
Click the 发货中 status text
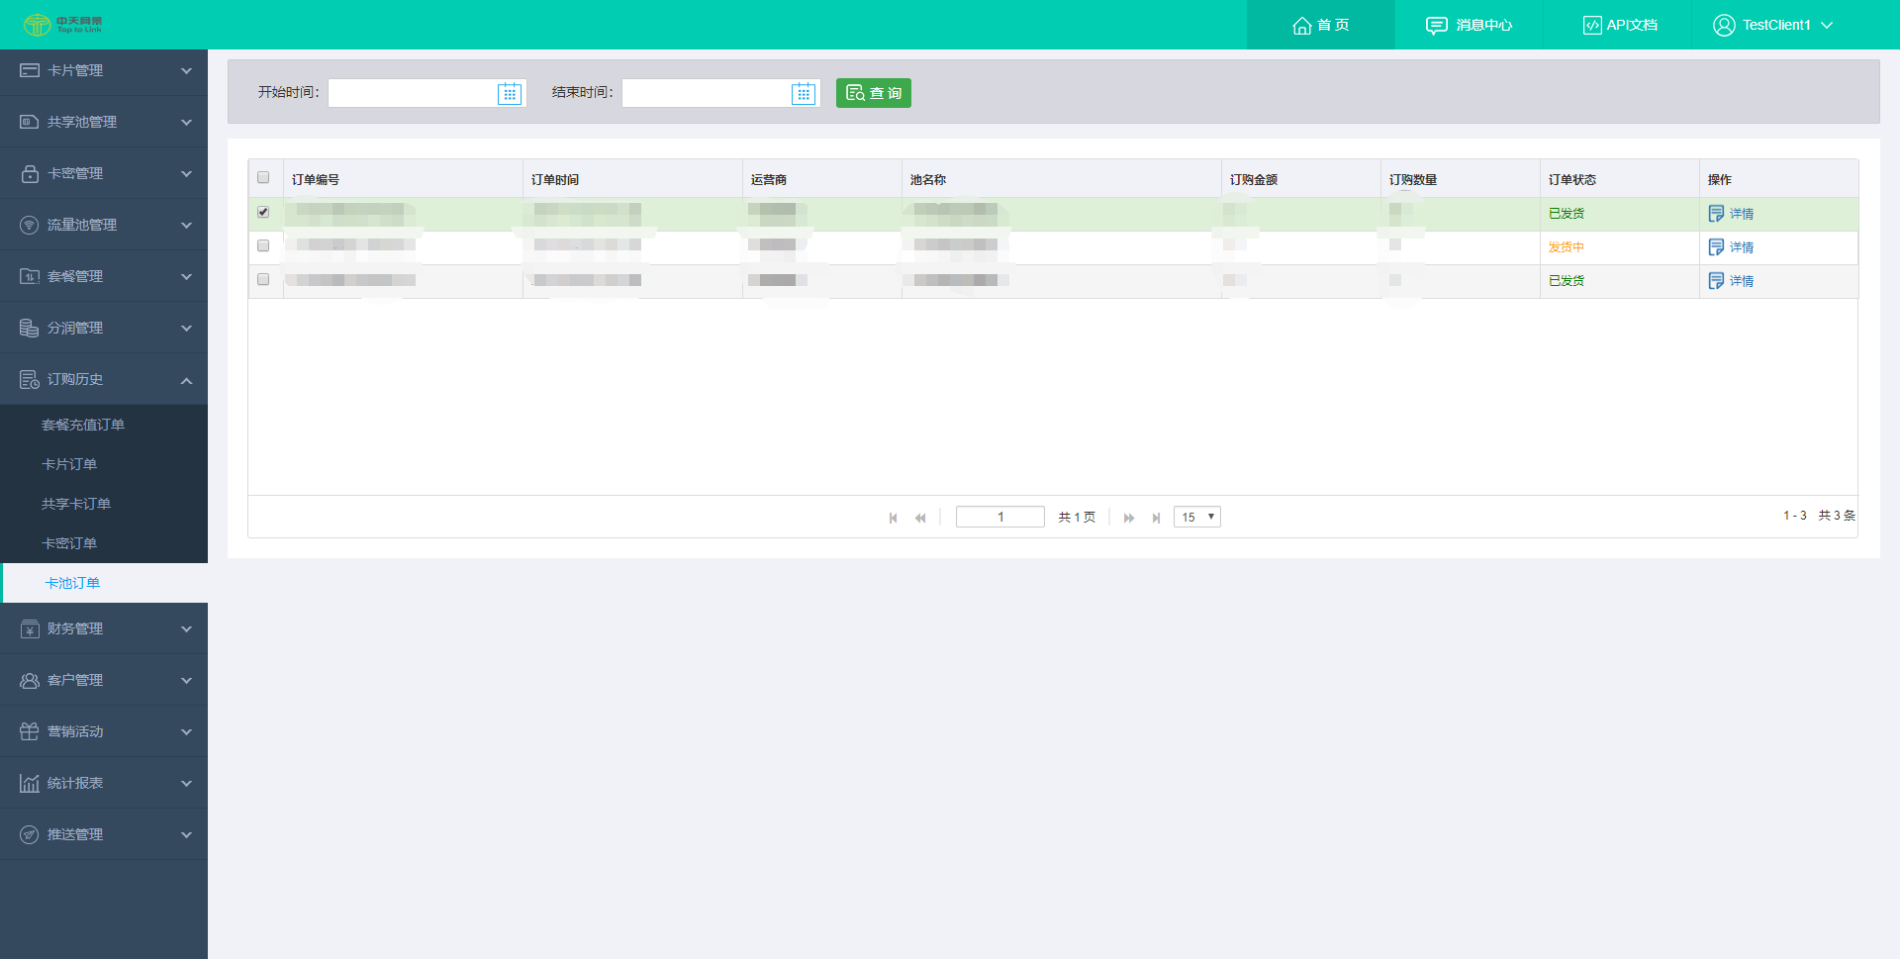pyautogui.click(x=1567, y=247)
